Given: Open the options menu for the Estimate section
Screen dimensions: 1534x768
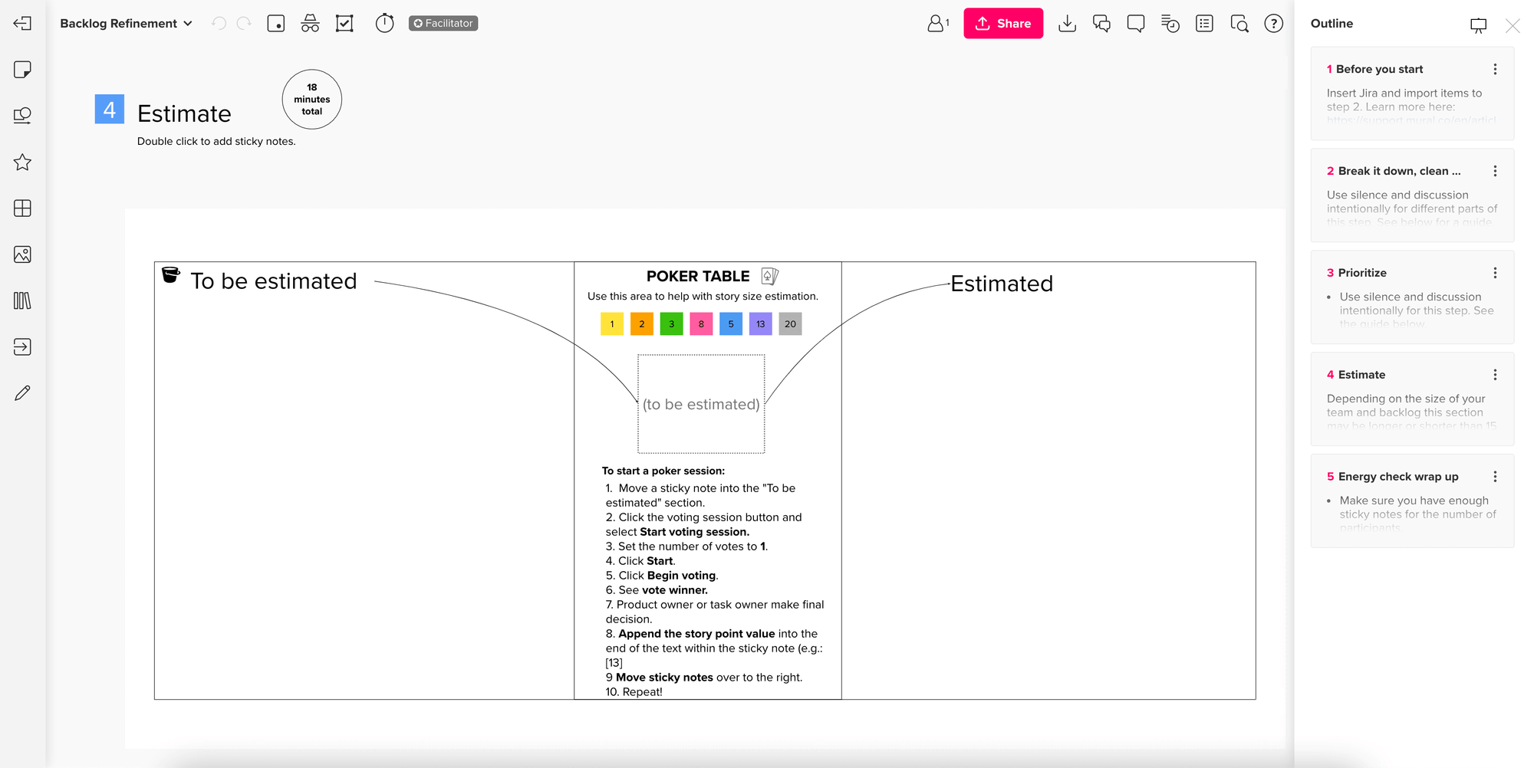Looking at the screenshot, I should (x=1495, y=375).
